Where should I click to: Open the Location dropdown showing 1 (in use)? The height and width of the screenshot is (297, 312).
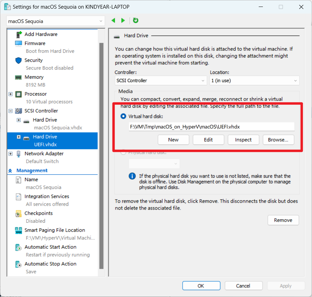pyautogui.click(x=255, y=81)
